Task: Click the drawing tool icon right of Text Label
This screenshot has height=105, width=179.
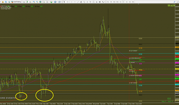Action: [93, 2]
